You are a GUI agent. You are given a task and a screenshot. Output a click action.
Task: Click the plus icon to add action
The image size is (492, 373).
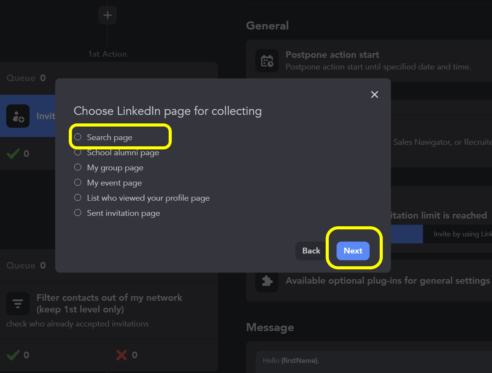click(108, 15)
